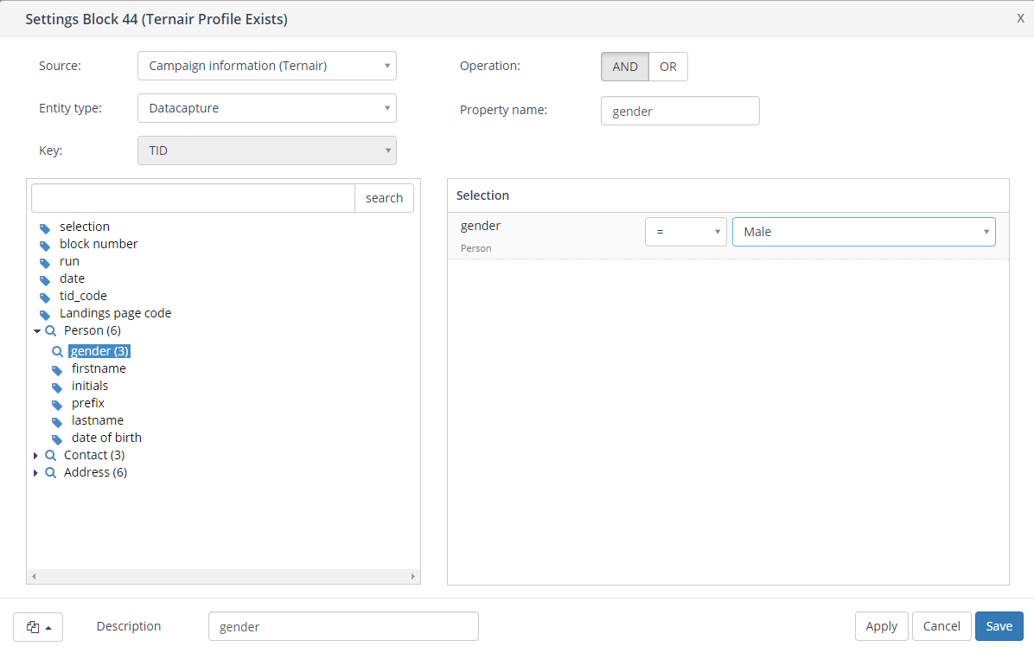This screenshot has height=653, width=1034.
Task: Open the Entity type dropdown
Action: [266, 108]
